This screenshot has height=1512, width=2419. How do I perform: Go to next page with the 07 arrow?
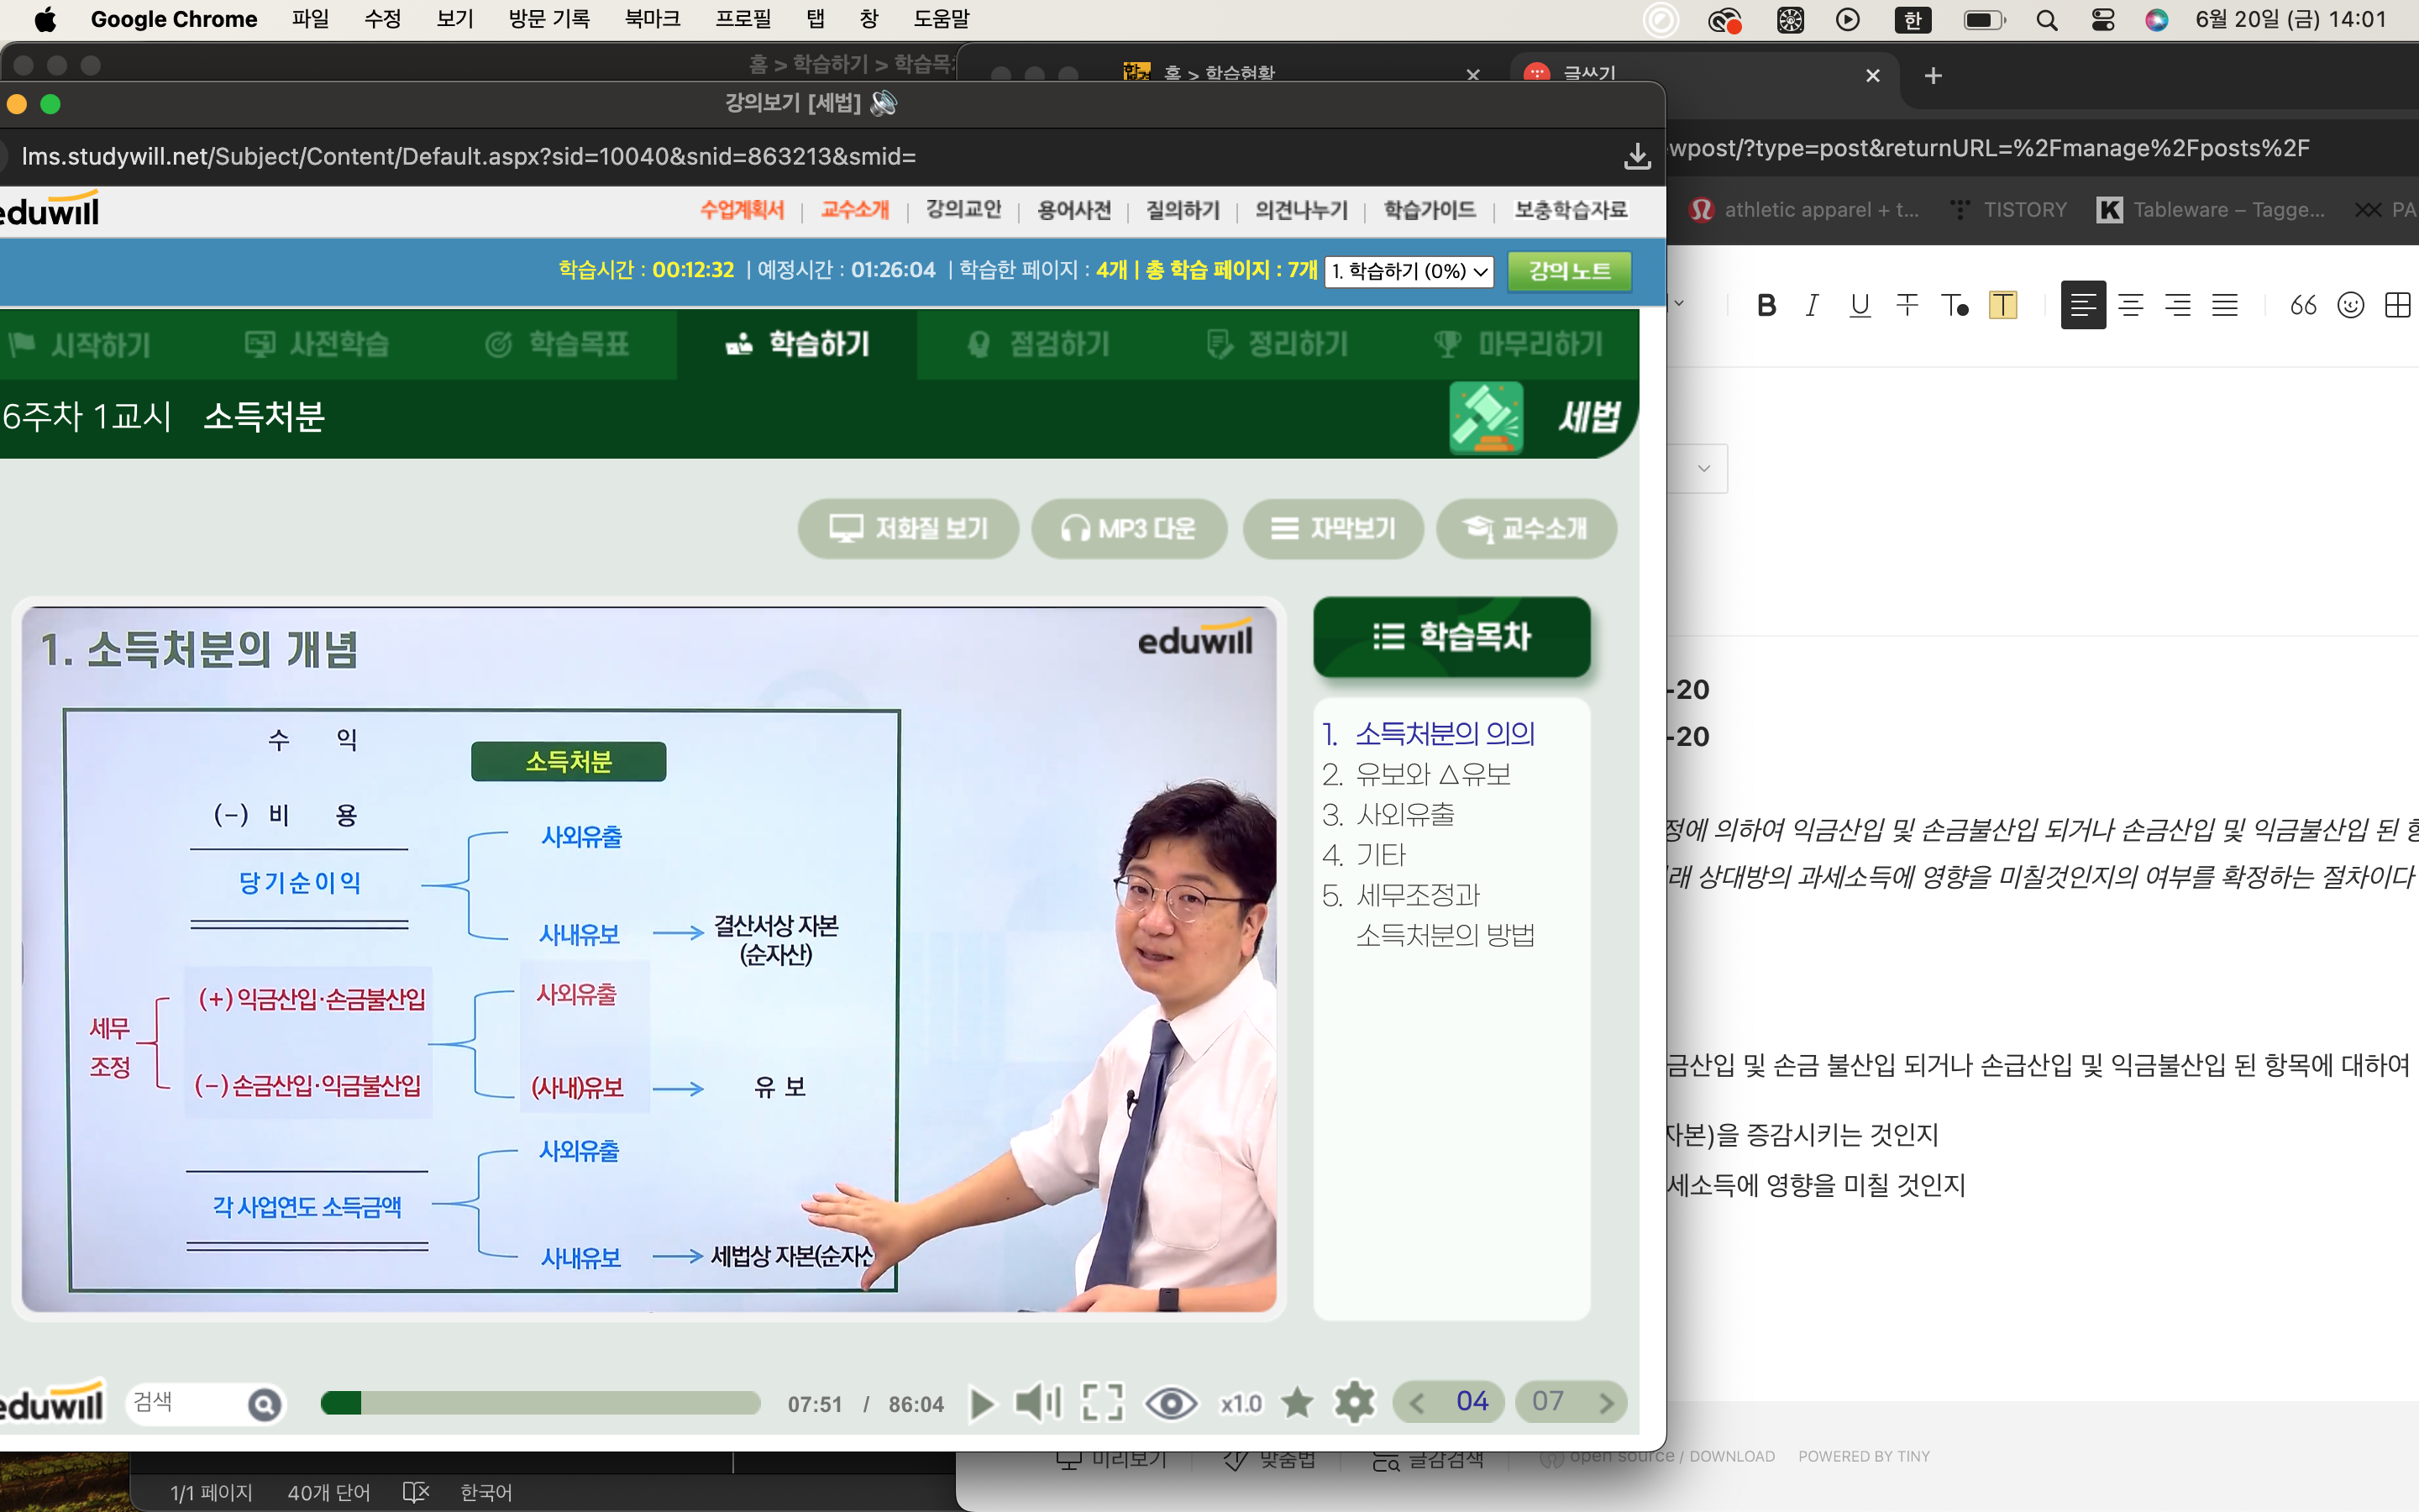click(1605, 1403)
